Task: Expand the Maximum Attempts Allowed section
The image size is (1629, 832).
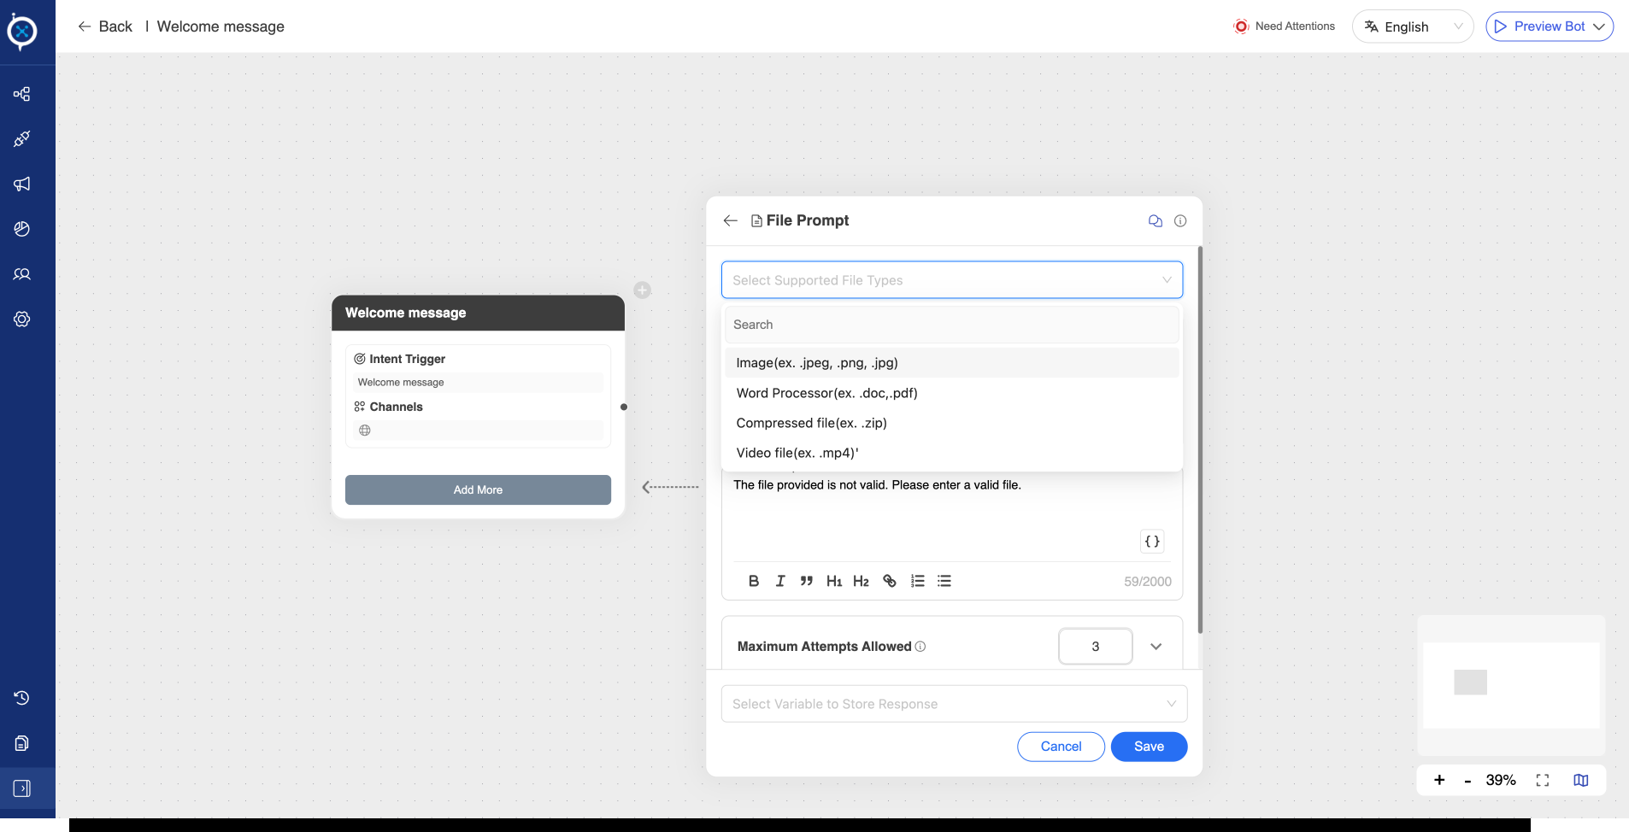Action: tap(1156, 647)
